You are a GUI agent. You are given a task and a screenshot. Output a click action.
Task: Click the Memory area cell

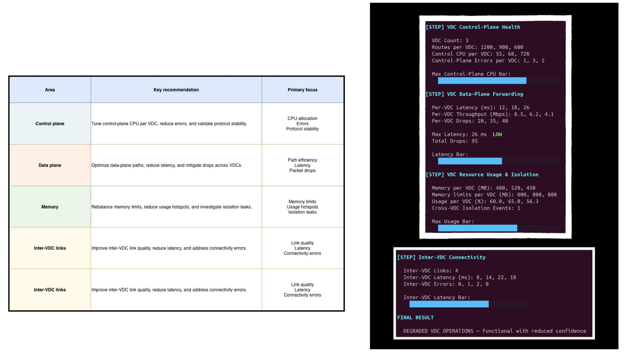tap(50, 207)
